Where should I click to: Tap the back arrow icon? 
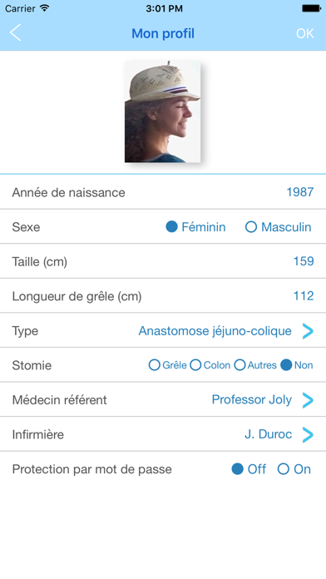16,33
